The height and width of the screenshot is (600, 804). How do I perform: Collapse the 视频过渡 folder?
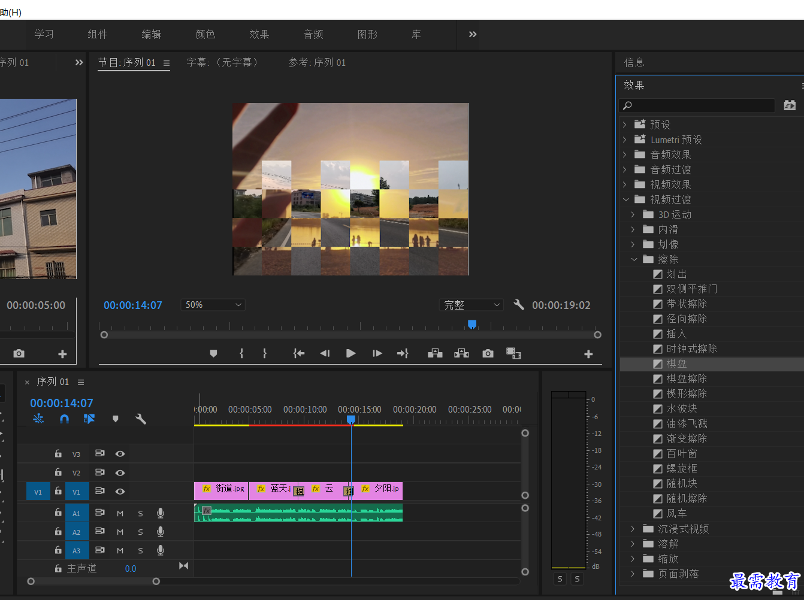point(625,199)
